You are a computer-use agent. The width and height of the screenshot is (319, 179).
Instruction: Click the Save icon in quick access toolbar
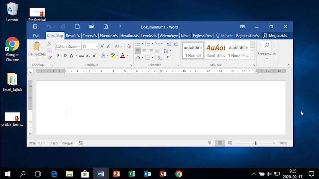(x=35, y=26)
